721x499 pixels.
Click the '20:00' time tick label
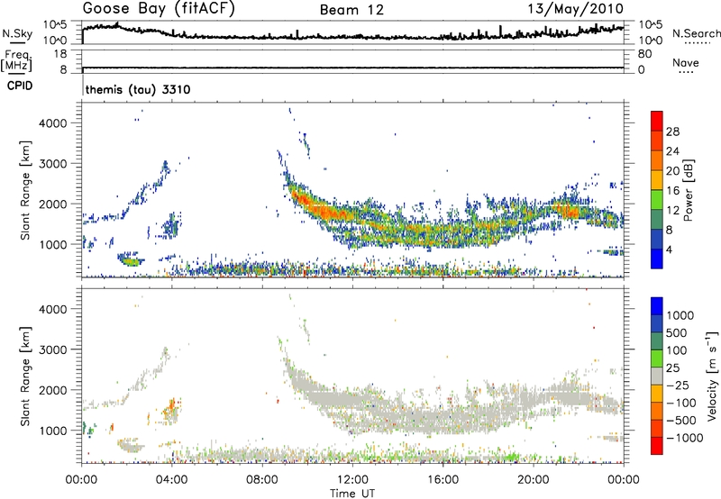[534, 480]
